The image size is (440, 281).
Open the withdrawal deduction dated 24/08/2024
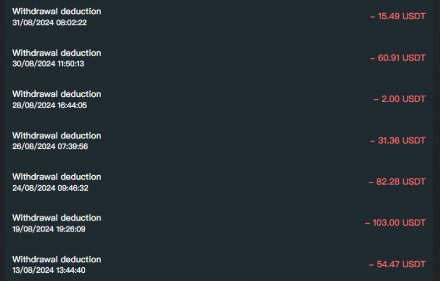point(57,177)
